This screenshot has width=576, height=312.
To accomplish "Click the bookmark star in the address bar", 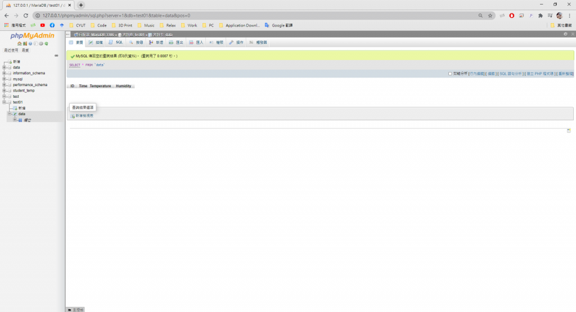I will click(x=490, y=15).
